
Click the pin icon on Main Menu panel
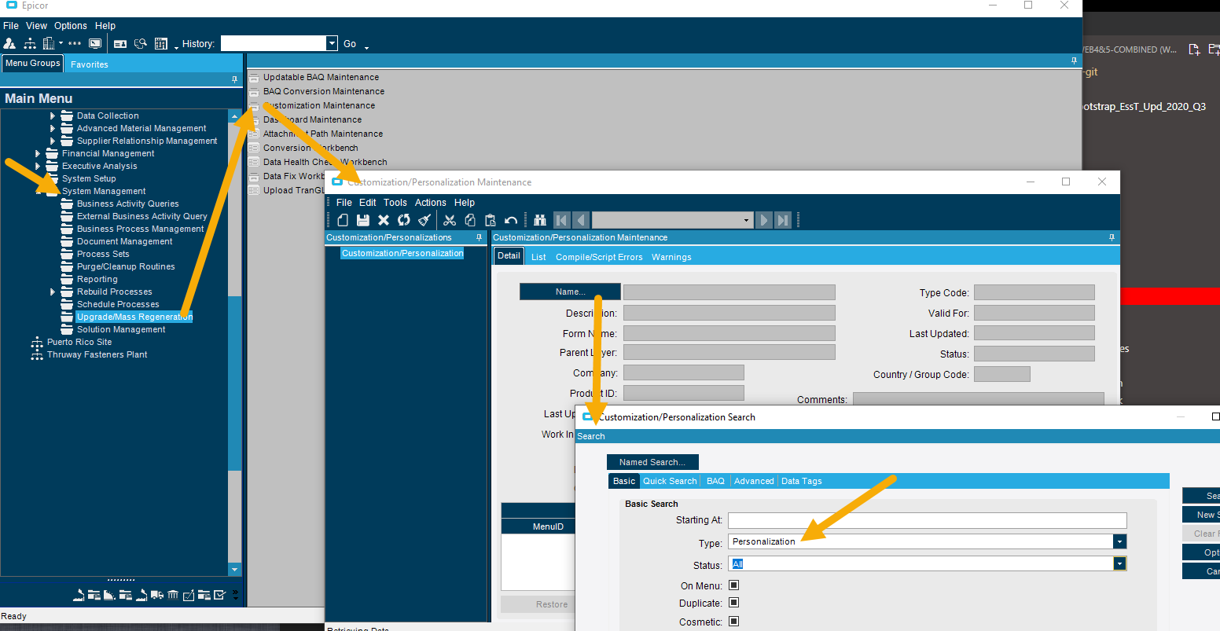pyautogui.click(x=234, y=80)
